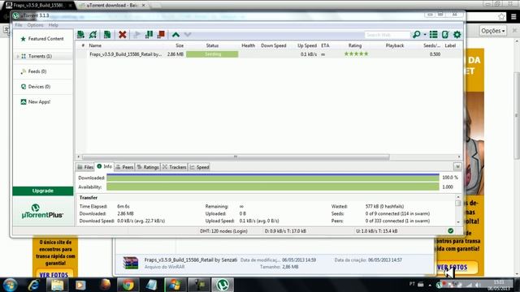Viewport: 520px width, 292px height.
Task: Select Feeds (0) in sidebar
Action: tap(42, 71)
